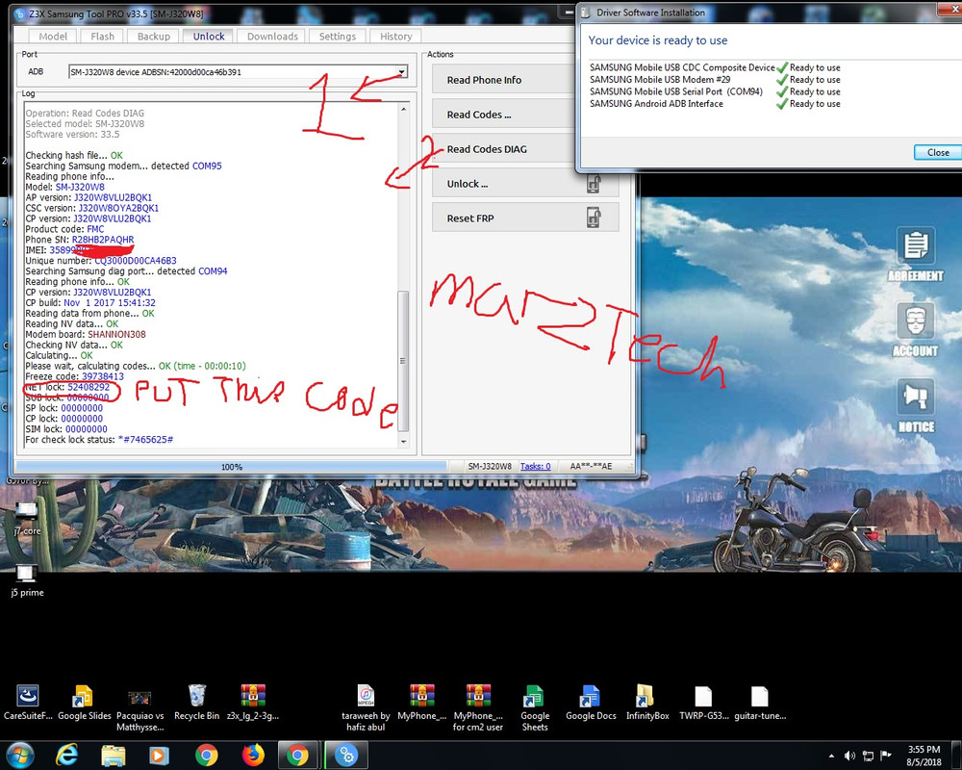Click log scrollbar up arrow
This screenshot has height=770, width=962.
(x=403, y=110)
